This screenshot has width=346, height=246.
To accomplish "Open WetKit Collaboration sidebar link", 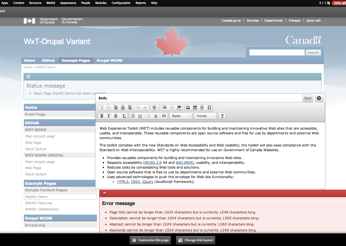I will [x=42, y=209].
